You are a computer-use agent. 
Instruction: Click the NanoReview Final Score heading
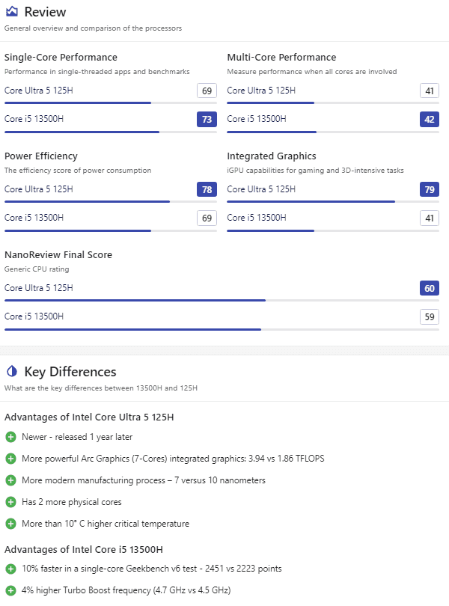(58, 254)
